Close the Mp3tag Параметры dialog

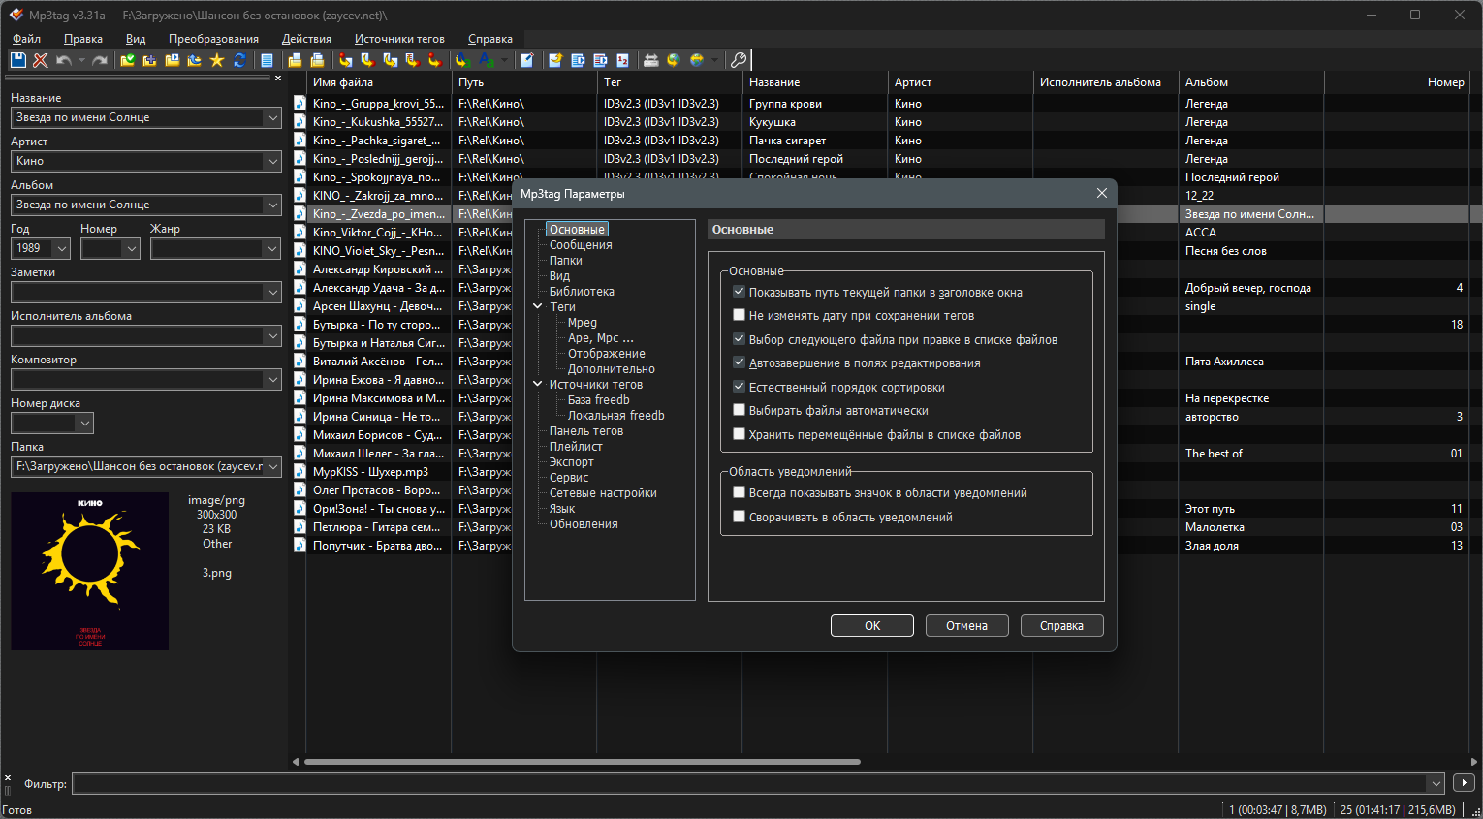[1102, 193]
